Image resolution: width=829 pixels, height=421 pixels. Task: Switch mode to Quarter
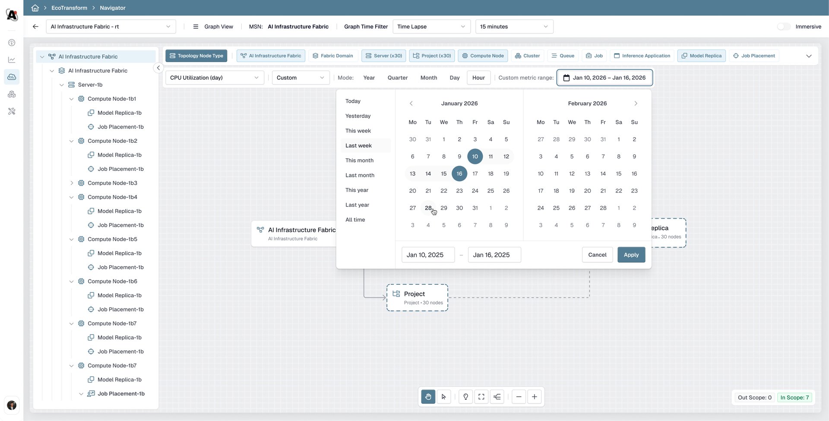tap(397, 78)
